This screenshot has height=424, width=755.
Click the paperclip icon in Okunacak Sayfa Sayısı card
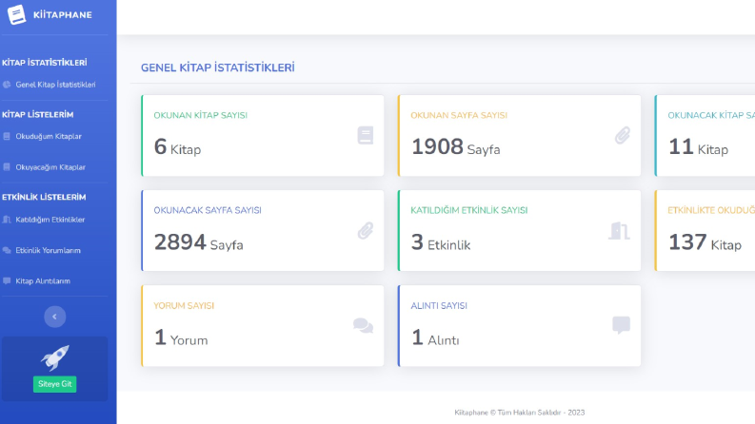[366, 231]
